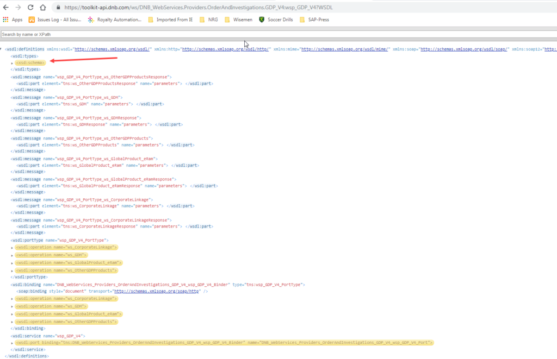
Task: Select the wsdl:types opening tag
Action: click(24, 56)
